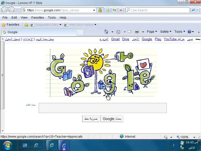Click the RSS feeds icon
The height and width of the screenshot is (151, 201).
pos(118,32)
